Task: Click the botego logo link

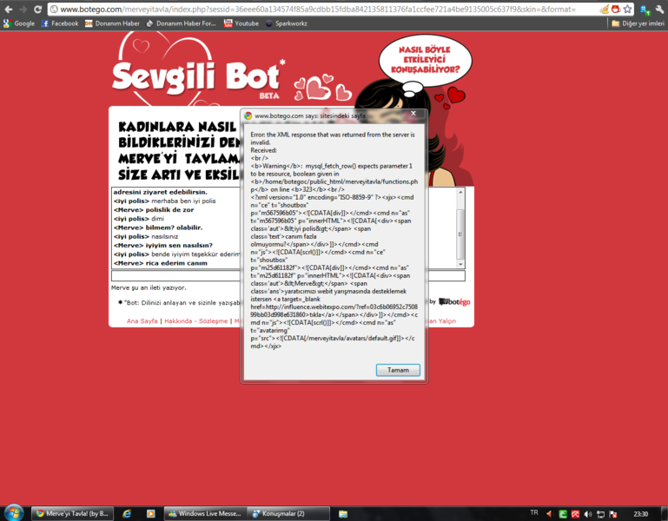Action: coord(454,301)
